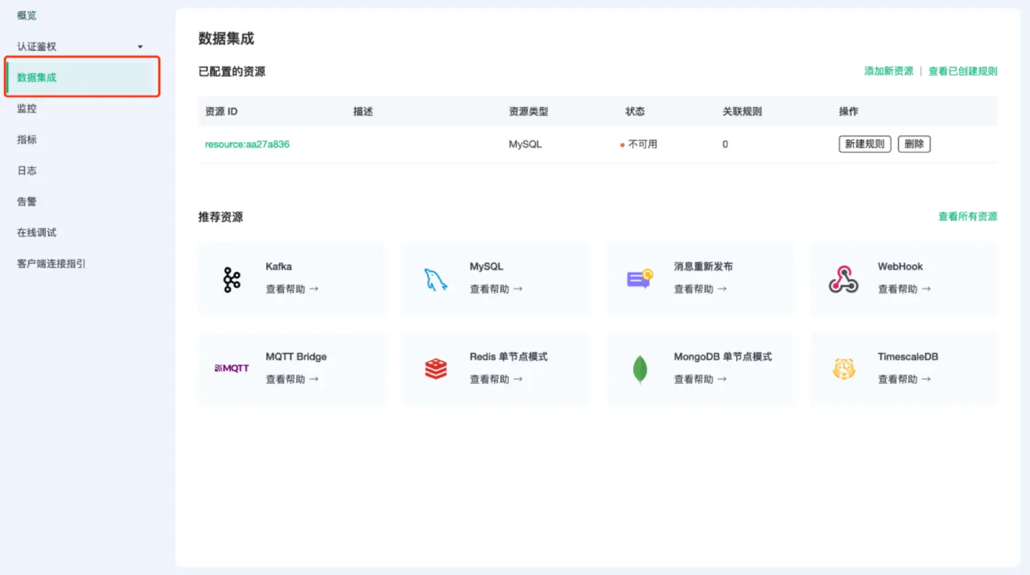This screenshot has height=575, width=1030.
Task: Click the TimescaleDB tiger icon
Action: pyautogui.click(x=844, y=369)
